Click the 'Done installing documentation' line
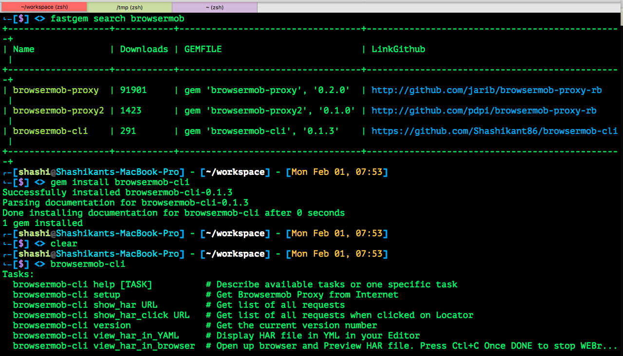The height and width of the screenshot is (356, 623). tap(174, 213)
